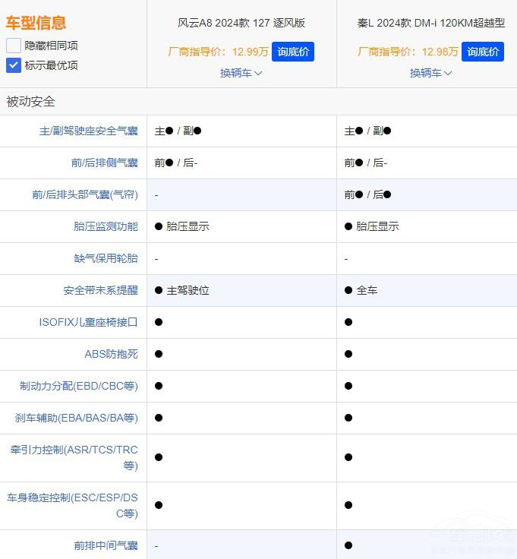Screen dimensions: 517x559
Task: Click the 车型信息 heading
Action: click(36, 23)
